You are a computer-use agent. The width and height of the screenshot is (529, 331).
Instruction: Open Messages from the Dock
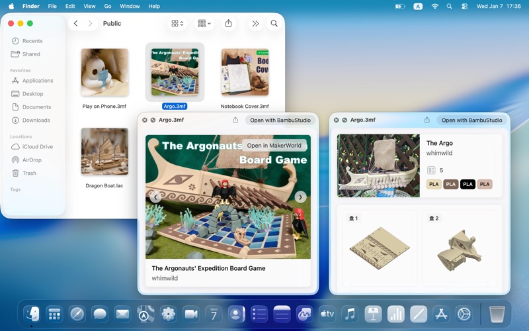[x=100, y=314]
